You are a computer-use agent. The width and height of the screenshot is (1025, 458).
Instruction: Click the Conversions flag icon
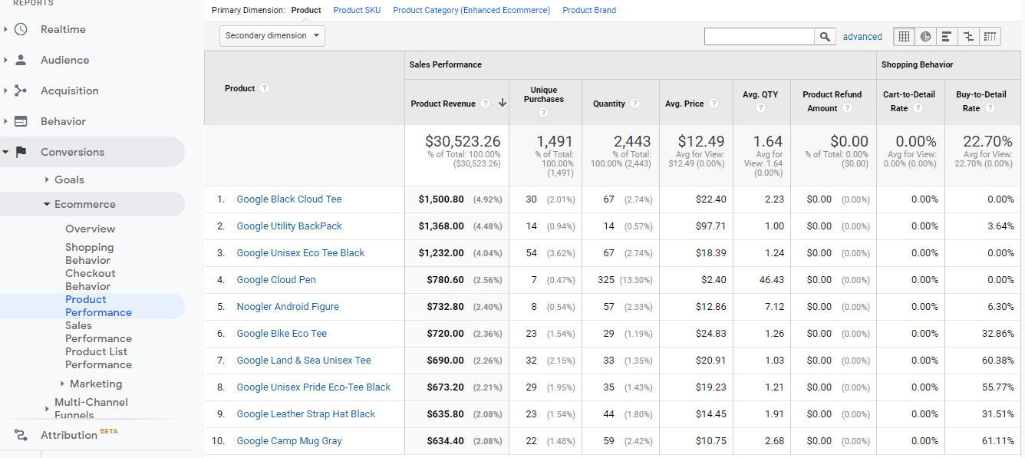[21, 152]
